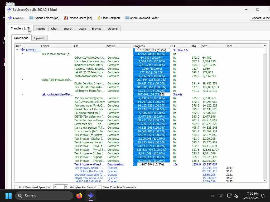Viewport: 270px width, 202px height.
Task: Sort by the Size column header
Action: click(x=213, y=46)
